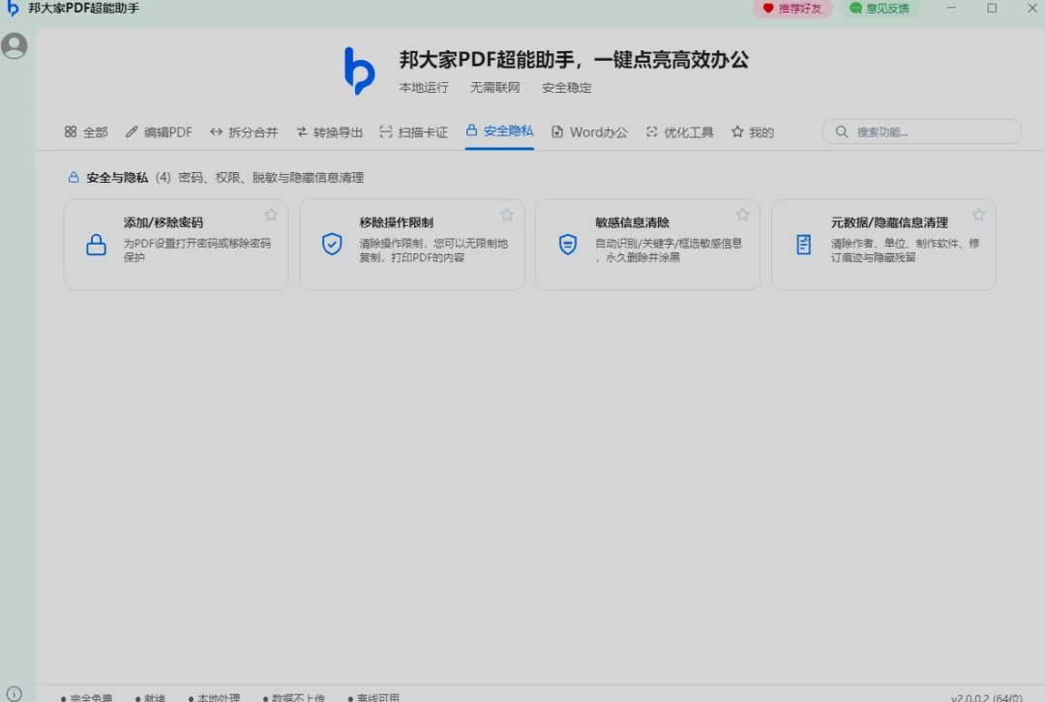Click the 数据不上传 status bar entry
This screenshot has width=1045, height=702.
(294, 697)
